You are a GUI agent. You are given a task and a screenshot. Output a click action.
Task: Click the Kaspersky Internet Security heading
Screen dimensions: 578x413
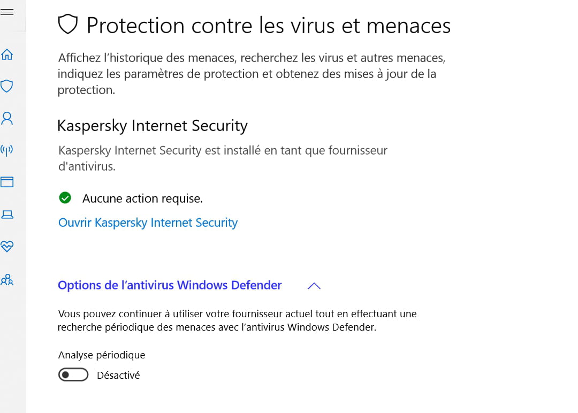(x=152, y=126)
